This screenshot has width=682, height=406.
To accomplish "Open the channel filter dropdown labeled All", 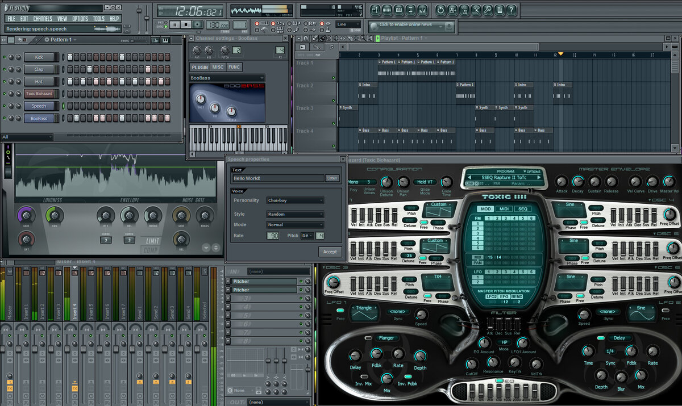I will click(x=27, y=136).
